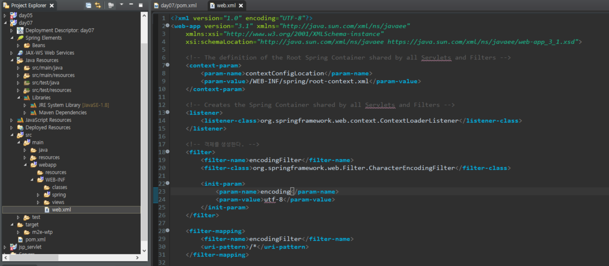The width and height of the screenshot is (609, 266).
Task: Toggle fold marker at line 22 init-param
Action: pyautogui.click(x=168, y=183)
